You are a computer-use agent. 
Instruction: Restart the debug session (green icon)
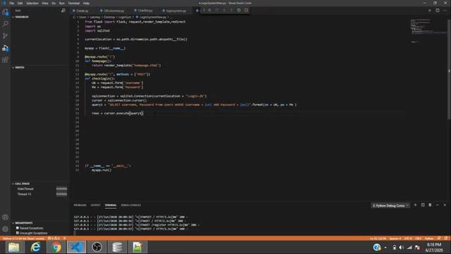click(239, 10)
